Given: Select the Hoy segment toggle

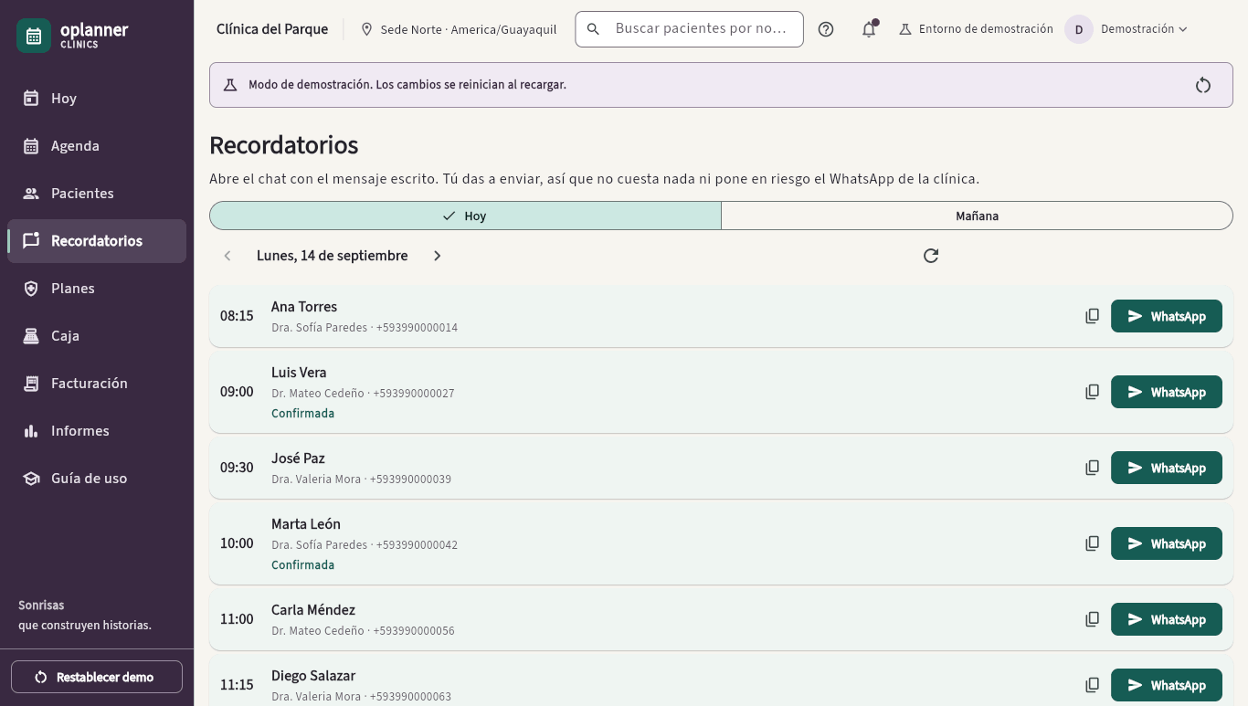Looking at the screenshot, I should coord(465,216).
